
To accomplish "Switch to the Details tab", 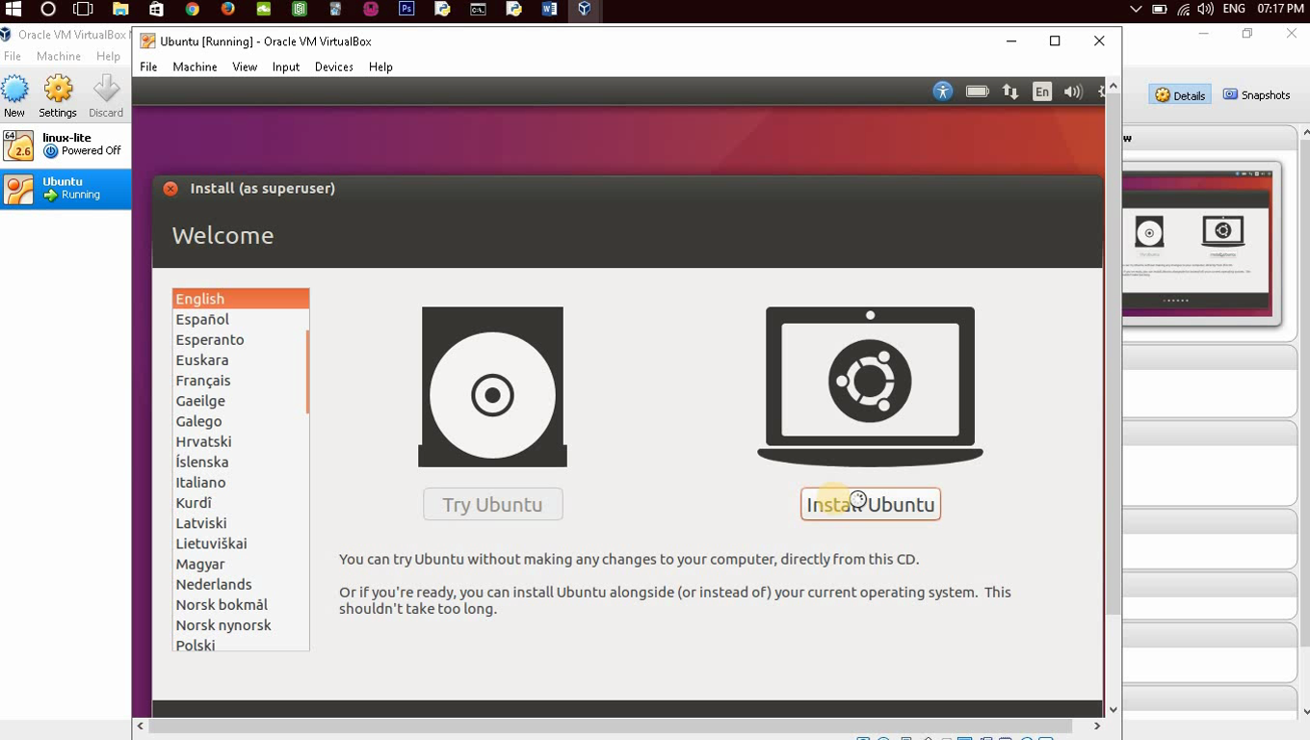I will click(x=1179, y=94).
